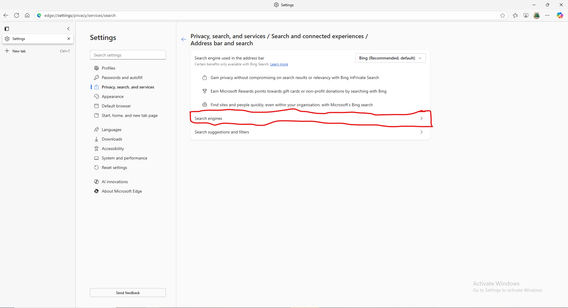
Task: Go to the home page icon
Action: click(27, 15)
